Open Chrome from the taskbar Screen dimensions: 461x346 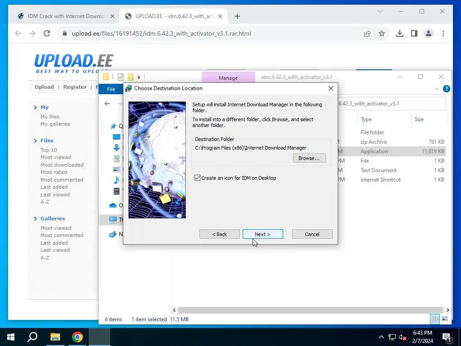click(x=77, y=337)
